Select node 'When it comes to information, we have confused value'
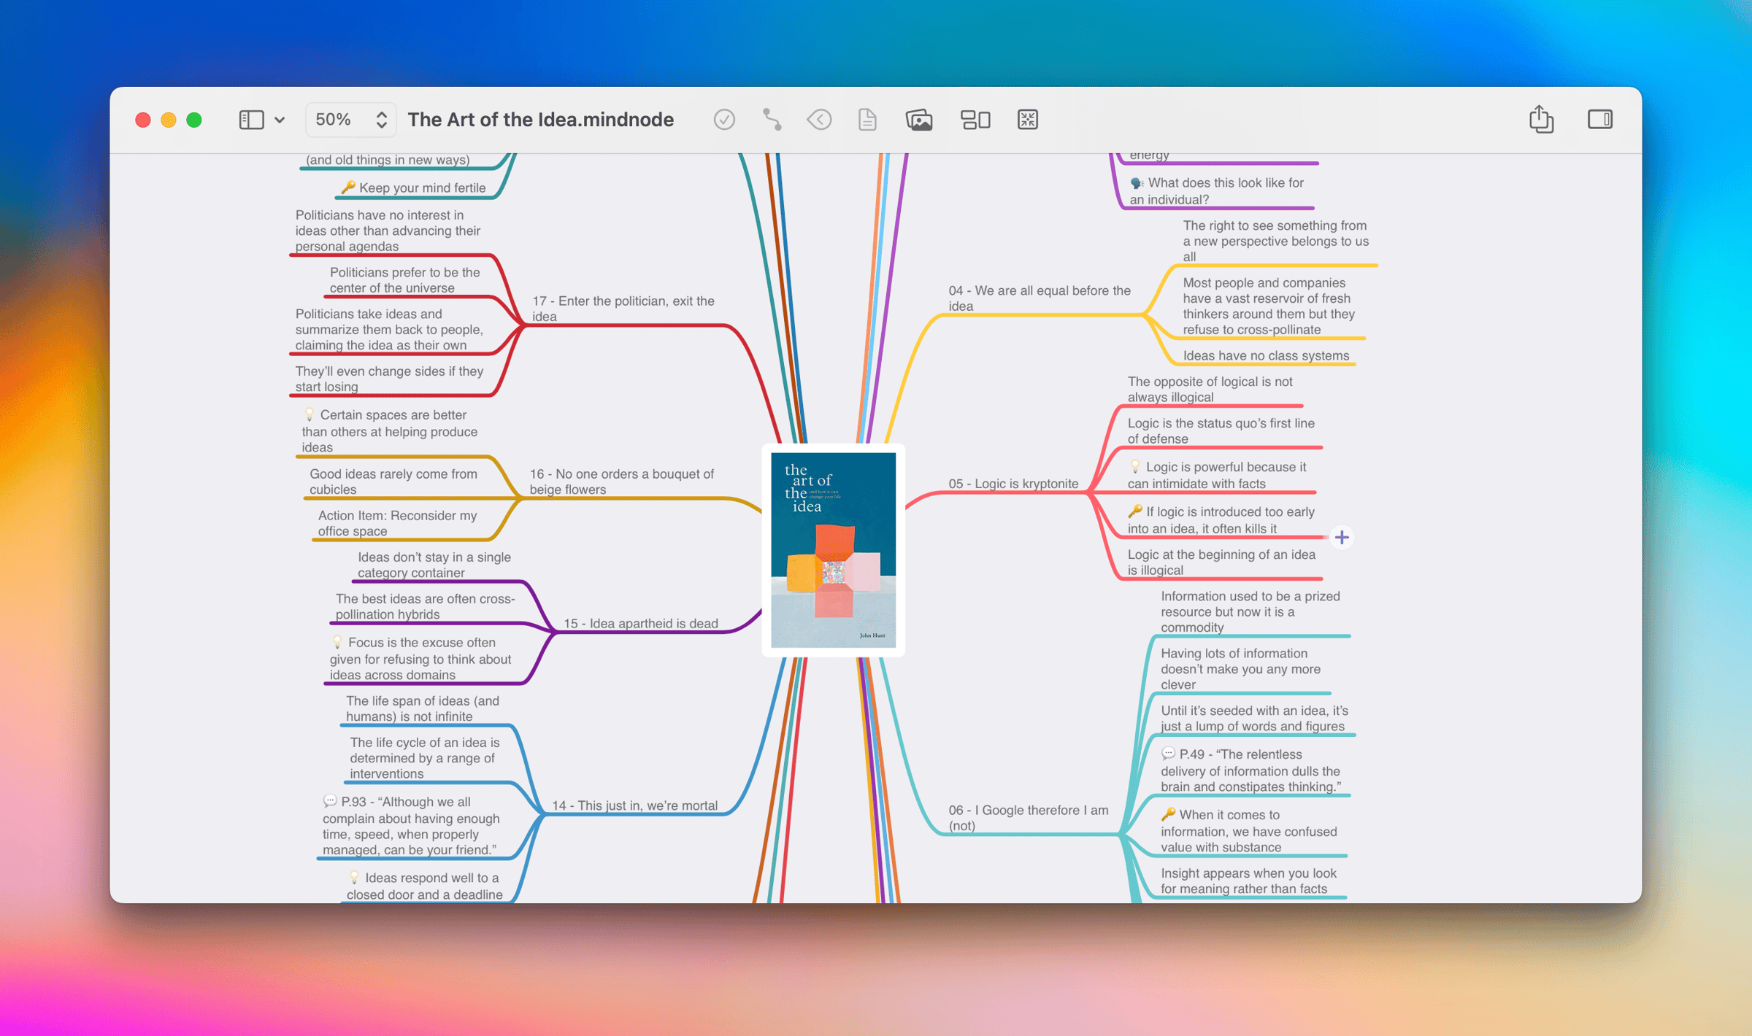Viewport: 1752px width, 1036px height. (1248, 830)
